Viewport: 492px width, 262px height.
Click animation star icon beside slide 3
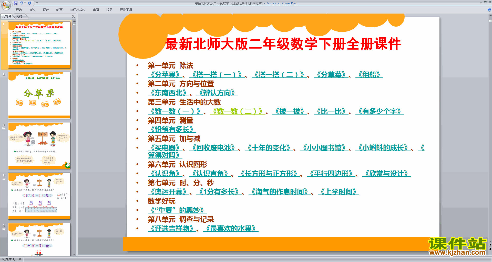[x=4, y=128]
